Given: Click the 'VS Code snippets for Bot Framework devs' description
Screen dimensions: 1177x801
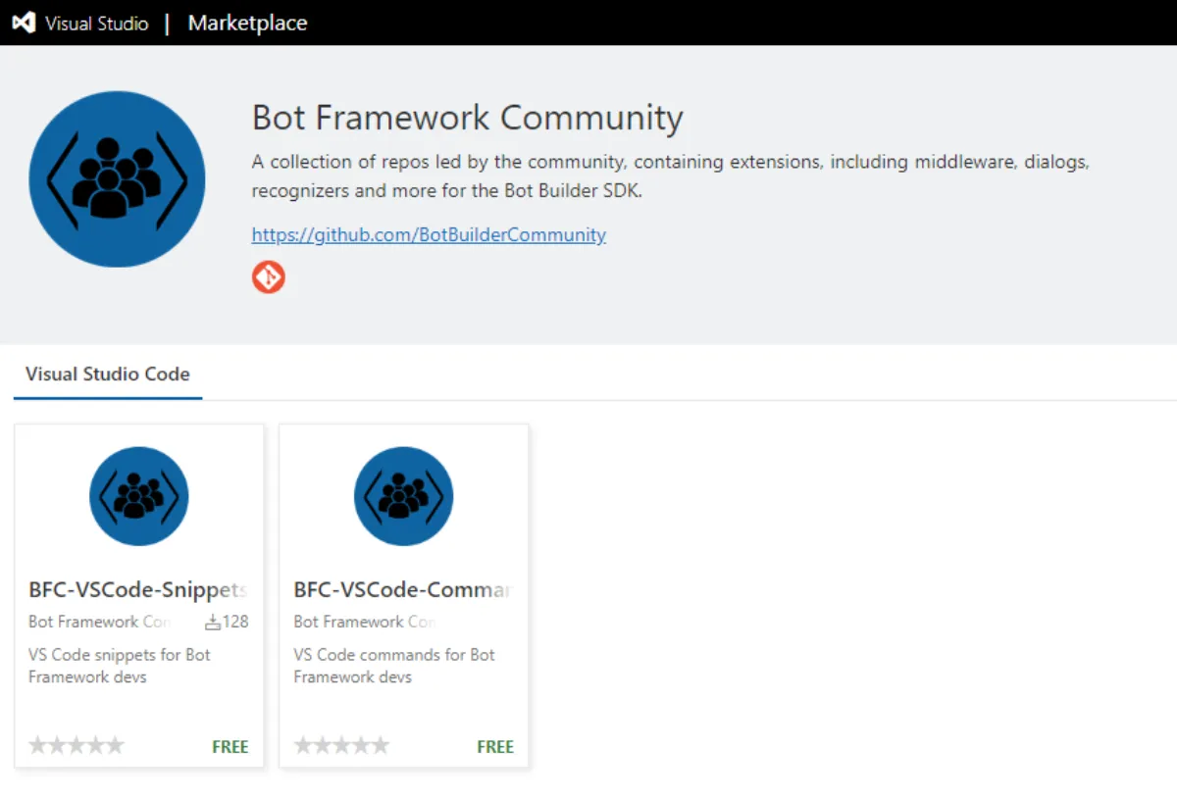Looking at the screenshot, I should click(119, 666).
